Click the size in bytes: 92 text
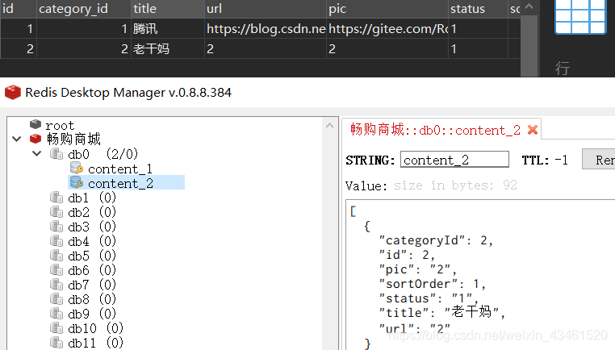 [x=455, y=185]
